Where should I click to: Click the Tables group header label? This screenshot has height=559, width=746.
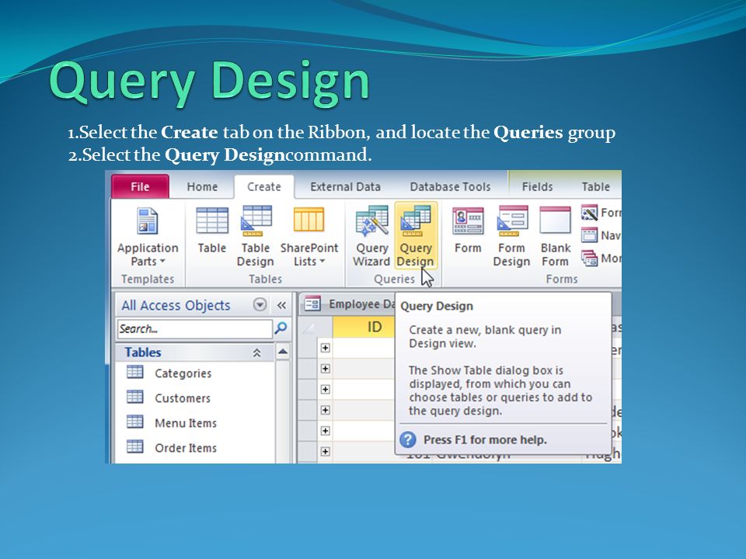point(143,352)
